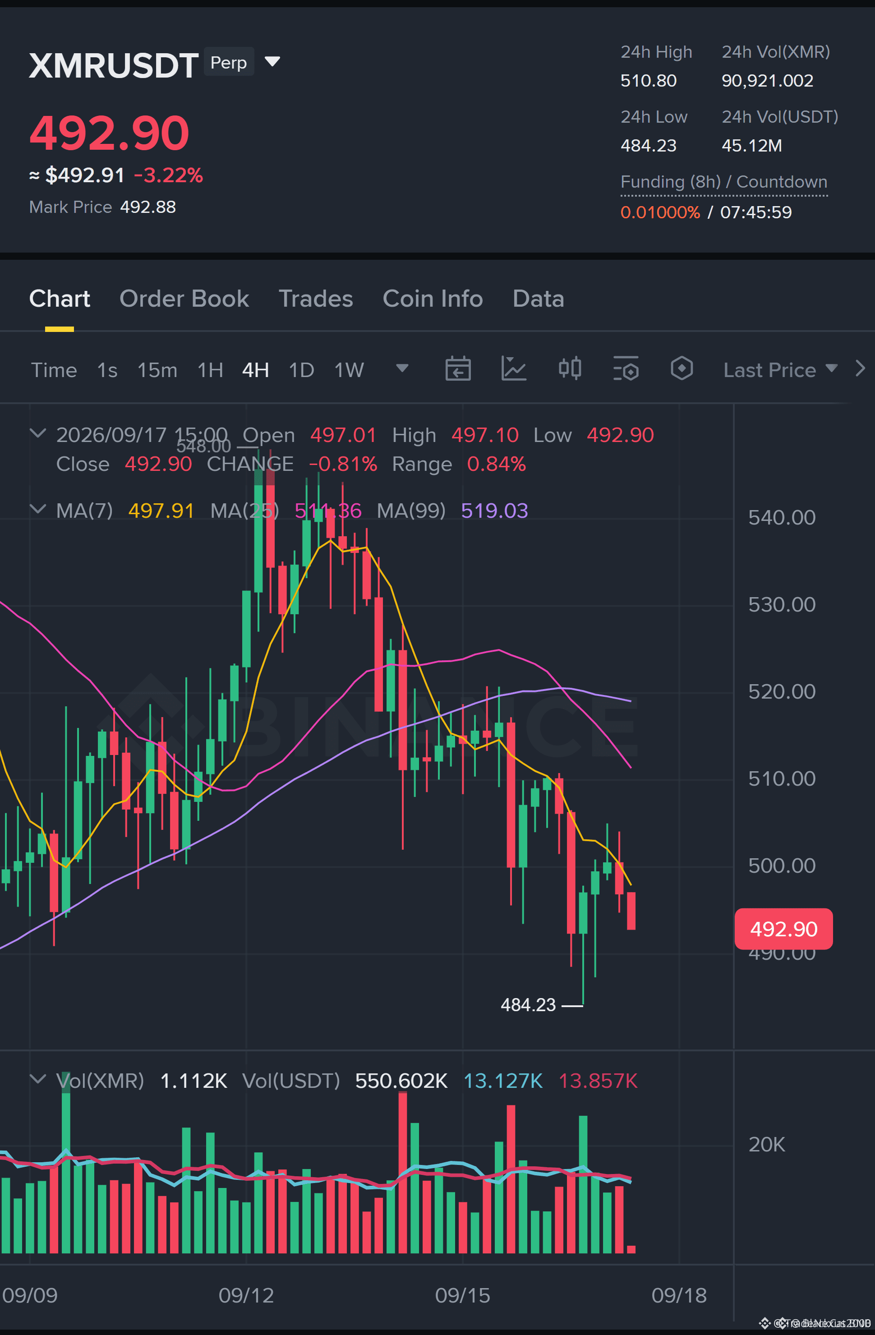Select the 1D timeframe
The height and width of the screenshot is (1335, 875).
tap(301, 370)
